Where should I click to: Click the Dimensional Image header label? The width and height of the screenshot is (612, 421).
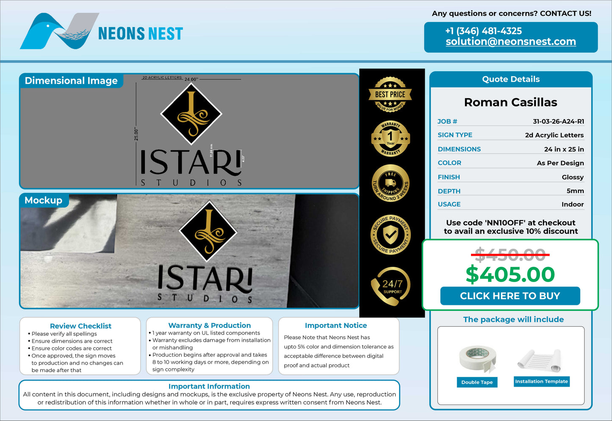[71, 80]
